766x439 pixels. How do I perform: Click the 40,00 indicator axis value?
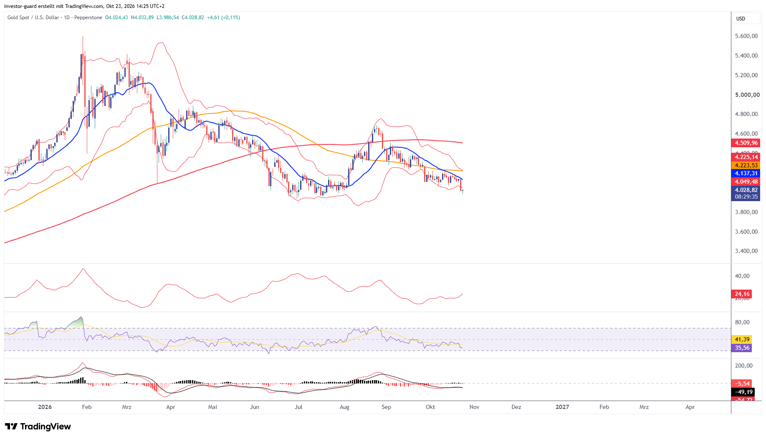click(x=742, y=276)
